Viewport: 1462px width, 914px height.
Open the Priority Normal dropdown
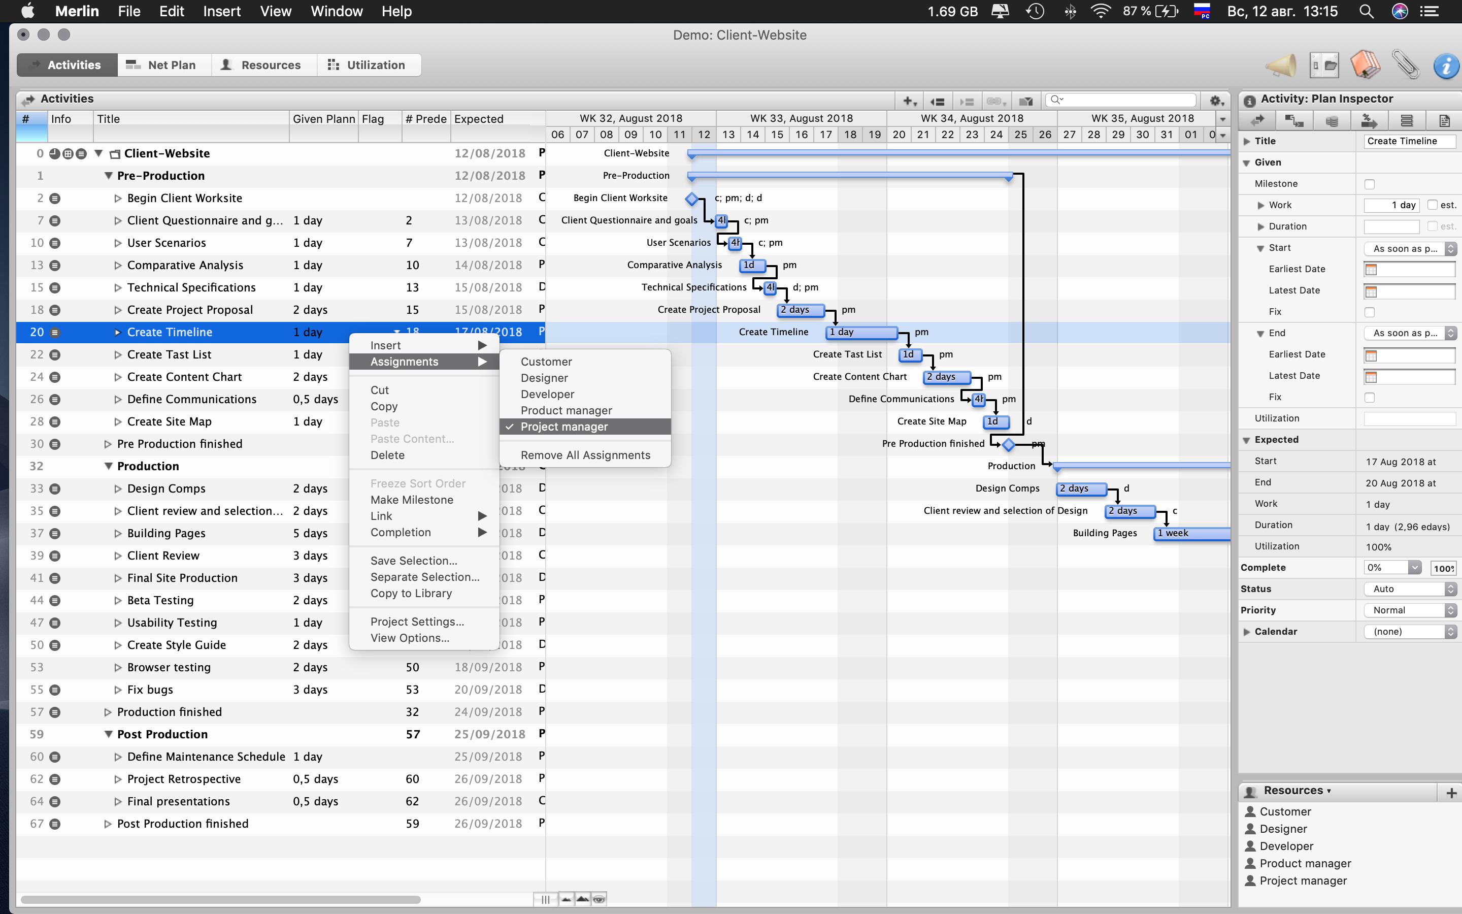[x=1410, y=610]
